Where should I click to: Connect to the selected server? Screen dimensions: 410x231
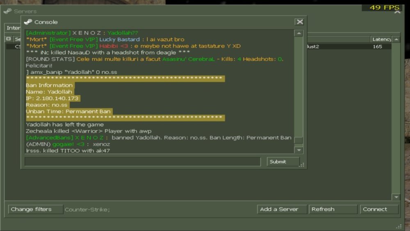(x=379, y=209)
